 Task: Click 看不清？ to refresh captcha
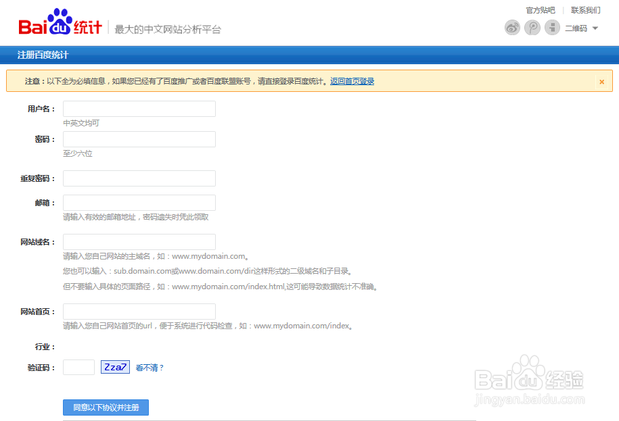pos(150,368)
